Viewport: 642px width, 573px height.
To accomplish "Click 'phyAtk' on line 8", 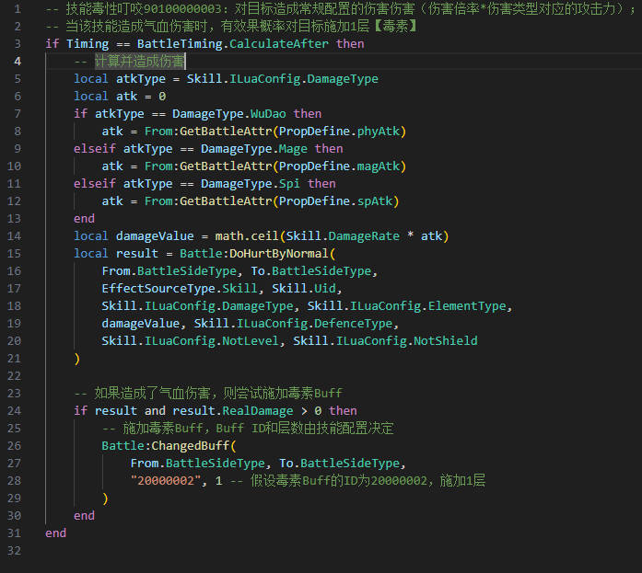I will click(379, 132).
